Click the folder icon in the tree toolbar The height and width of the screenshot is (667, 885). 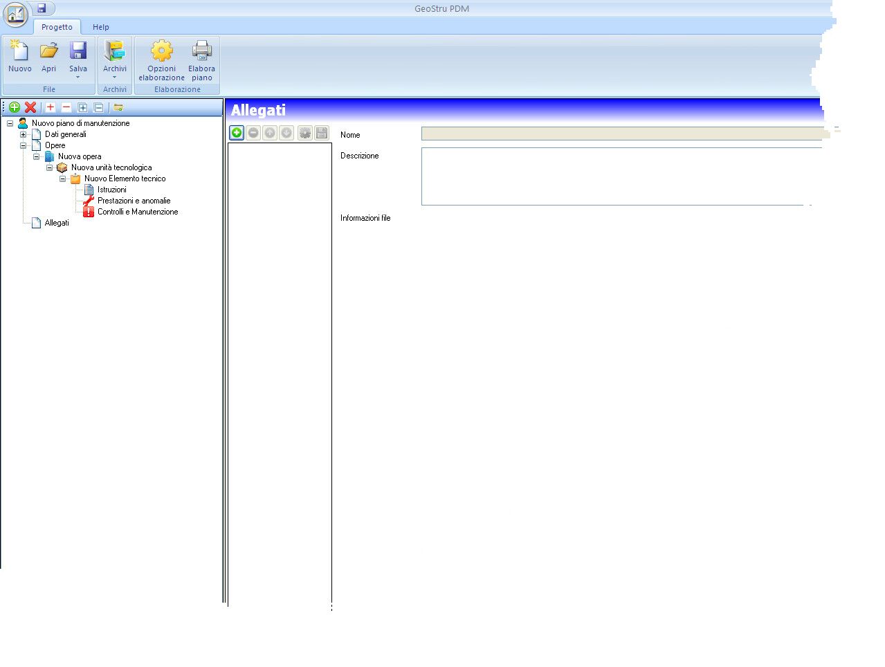[118, 107]
